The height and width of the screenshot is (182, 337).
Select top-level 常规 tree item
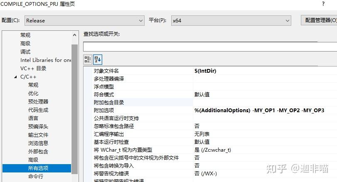25,35
